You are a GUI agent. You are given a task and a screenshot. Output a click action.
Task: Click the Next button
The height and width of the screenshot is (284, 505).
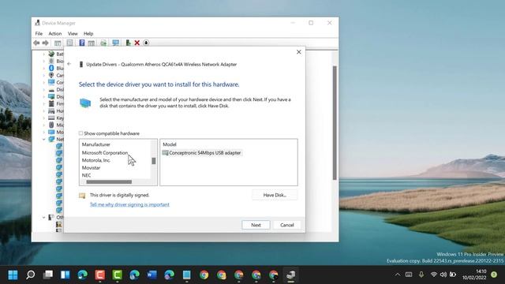pyautogui.click(x=256, y=225)
